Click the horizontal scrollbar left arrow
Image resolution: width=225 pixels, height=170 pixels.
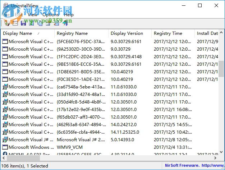pyautogui.click(x=4, y=158)
